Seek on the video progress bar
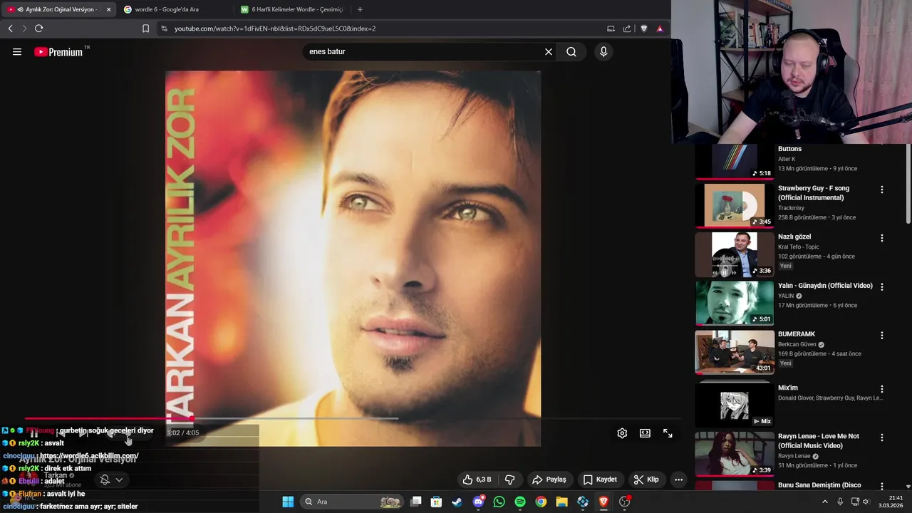The image size is (912, 513). pos(353,419)
